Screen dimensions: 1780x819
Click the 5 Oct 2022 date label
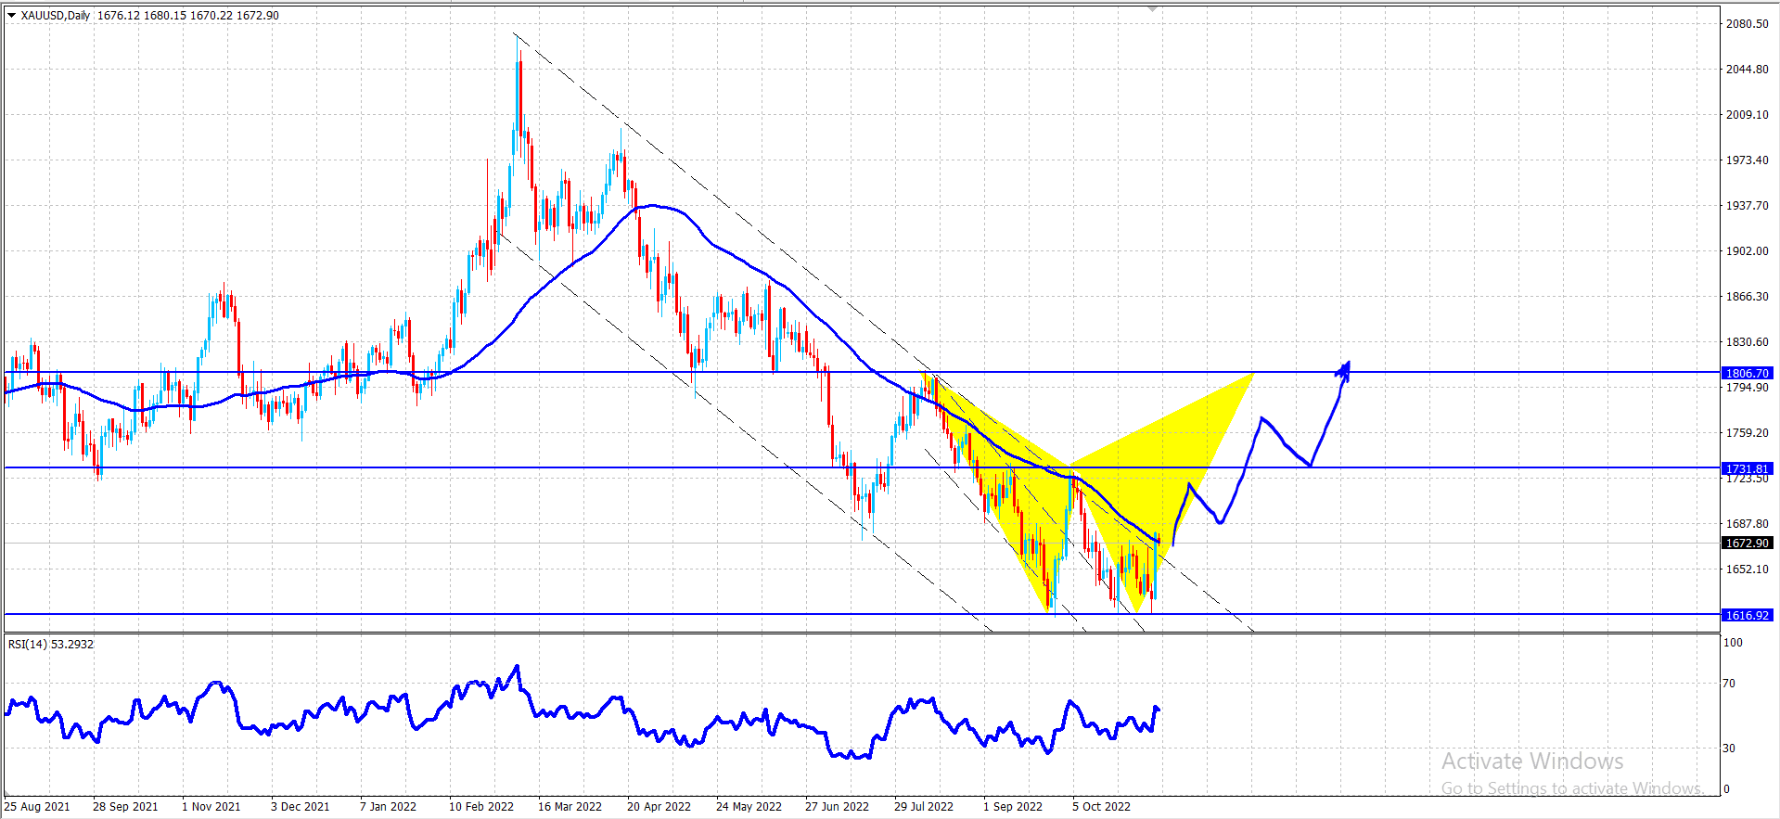(1102, 806)
